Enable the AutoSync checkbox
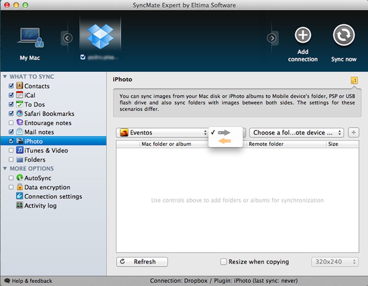This screenshot has height=286, width=368. pyautogui.click(x=11, y=178)
